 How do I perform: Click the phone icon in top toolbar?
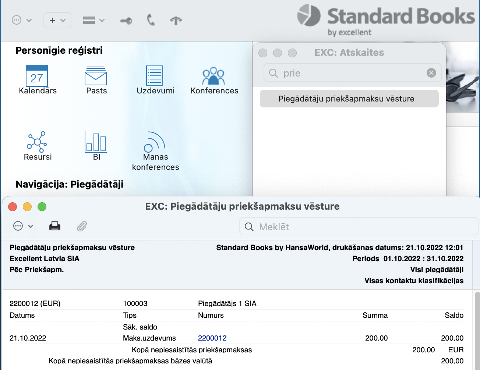tap(151, 20)
